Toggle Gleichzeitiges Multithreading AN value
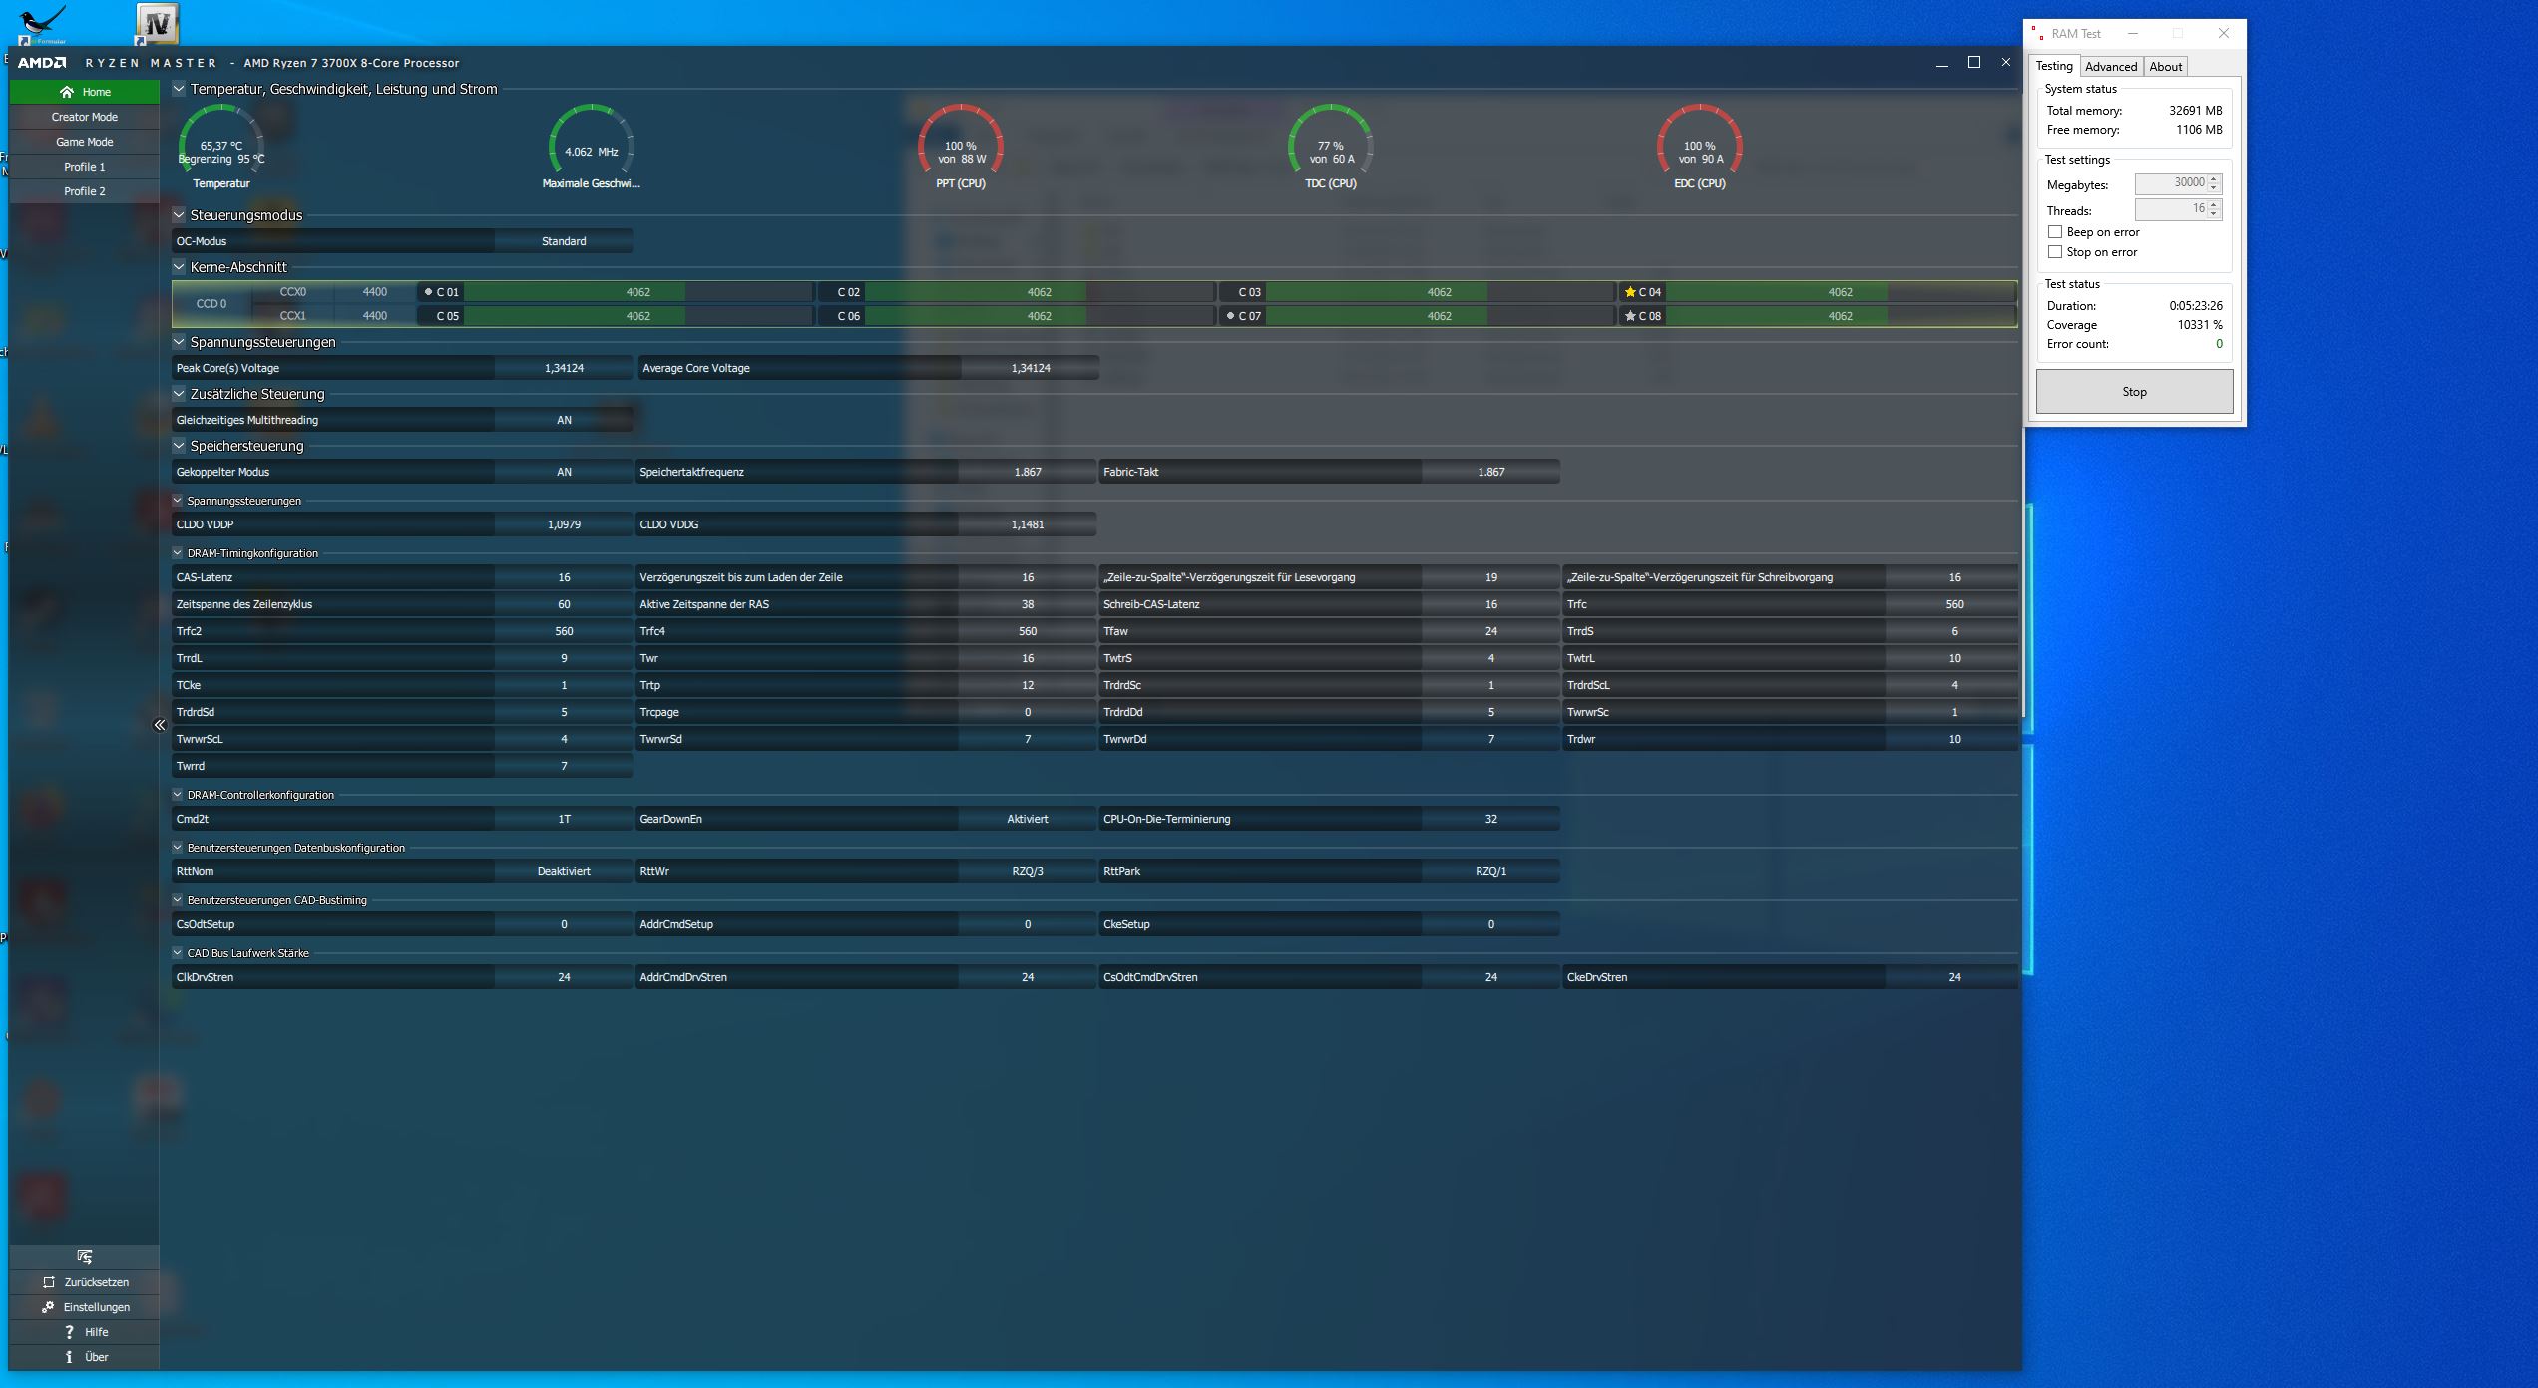Screen dimensions: 2538x1388 (x=564, y=420)
